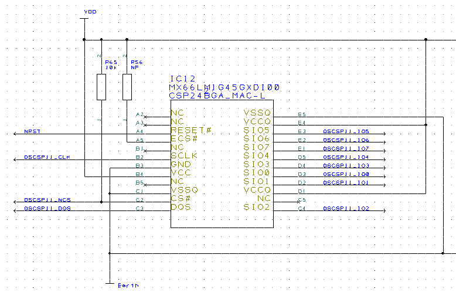Select the OSCSPI1_NCS net label
The height and width of the screenshot is (292, 456).
[x=47, y=200]
